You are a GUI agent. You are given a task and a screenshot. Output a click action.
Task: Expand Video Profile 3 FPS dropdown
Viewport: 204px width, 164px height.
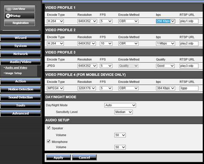click(106, 66)
